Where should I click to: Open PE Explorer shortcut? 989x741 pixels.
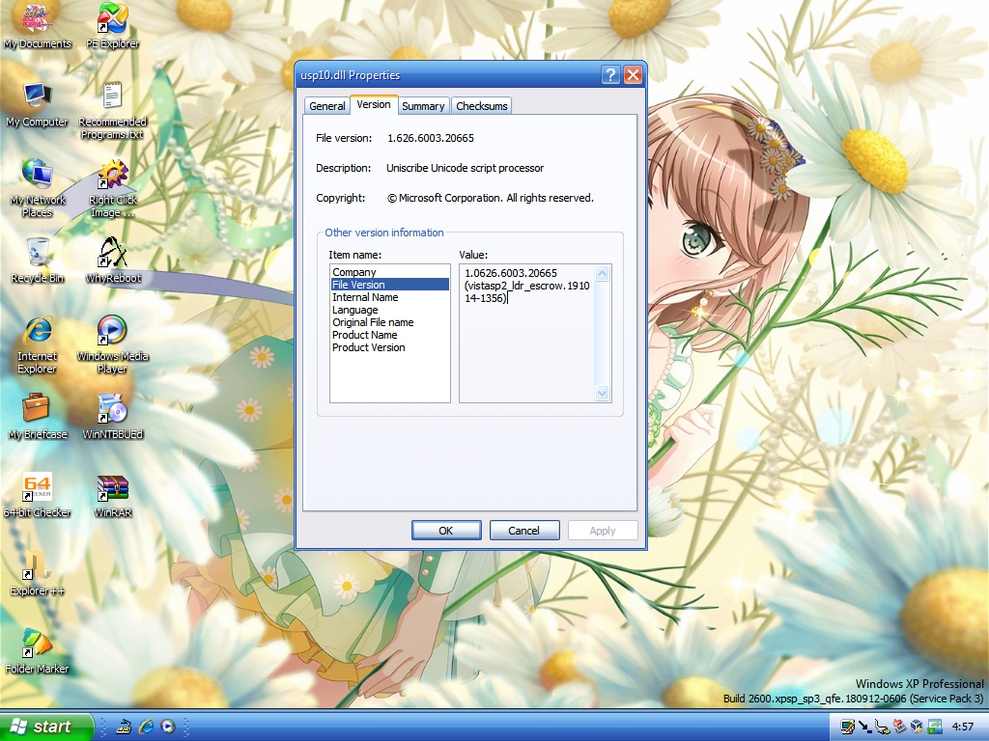coord(112,25)
